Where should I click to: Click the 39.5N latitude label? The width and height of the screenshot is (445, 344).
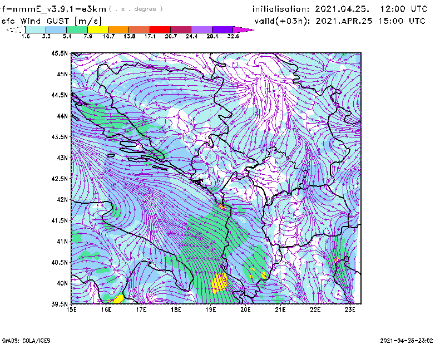[60, 304]
